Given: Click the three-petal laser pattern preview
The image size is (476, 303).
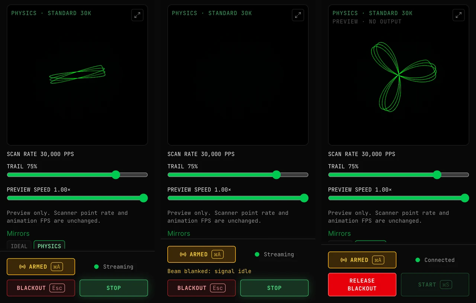Looking at the screenshot, I should click(x=399, y=75).
